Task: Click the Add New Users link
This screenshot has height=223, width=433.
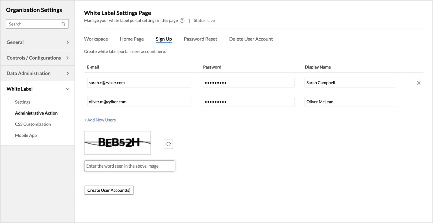Action: coord(100,120)
